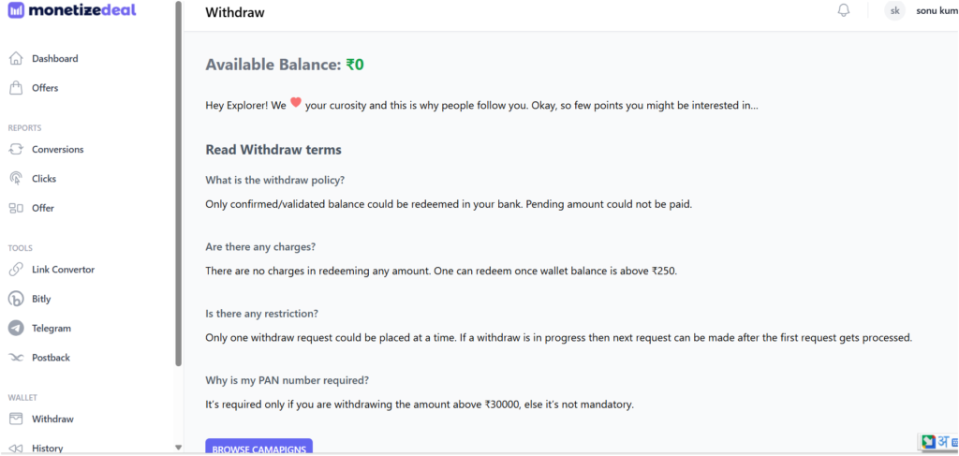Click the Bitly logo icon
Image resolution: width=959 pixels, height=456 pixels.
[x=16, y=300]
